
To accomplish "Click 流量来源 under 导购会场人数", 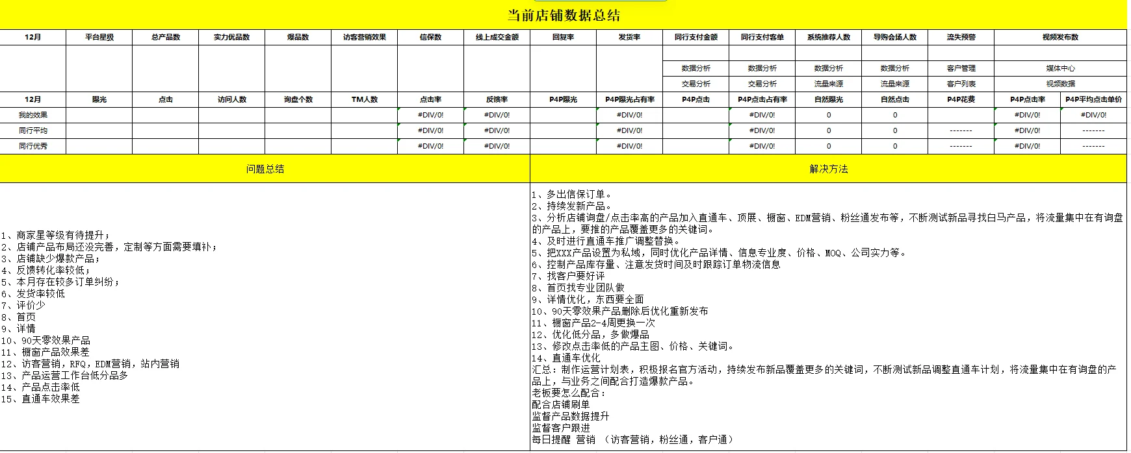I will (x=895, y=84).
